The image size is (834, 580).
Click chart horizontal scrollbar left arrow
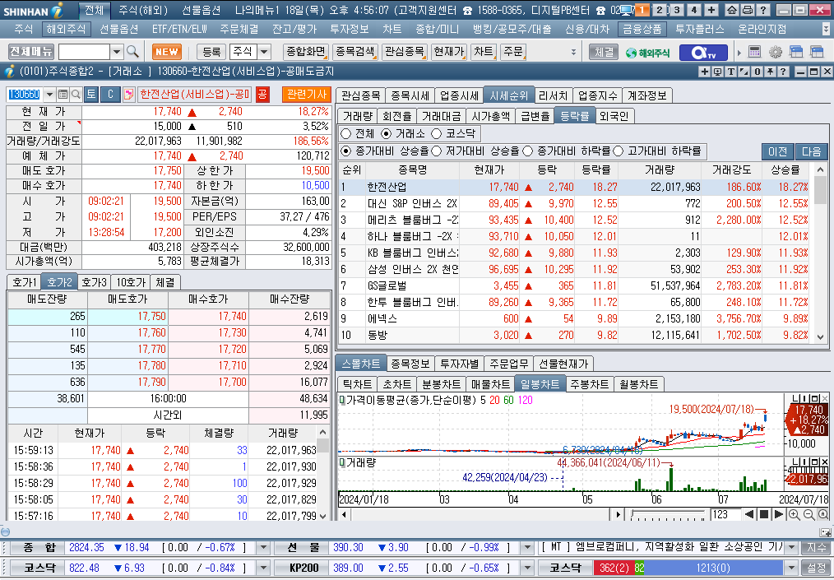pos(345,514)
